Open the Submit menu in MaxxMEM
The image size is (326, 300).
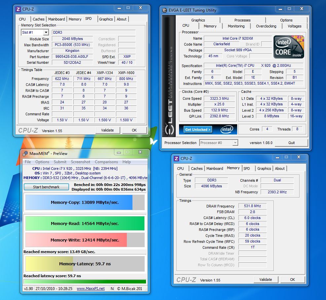(x=60, y=162)
